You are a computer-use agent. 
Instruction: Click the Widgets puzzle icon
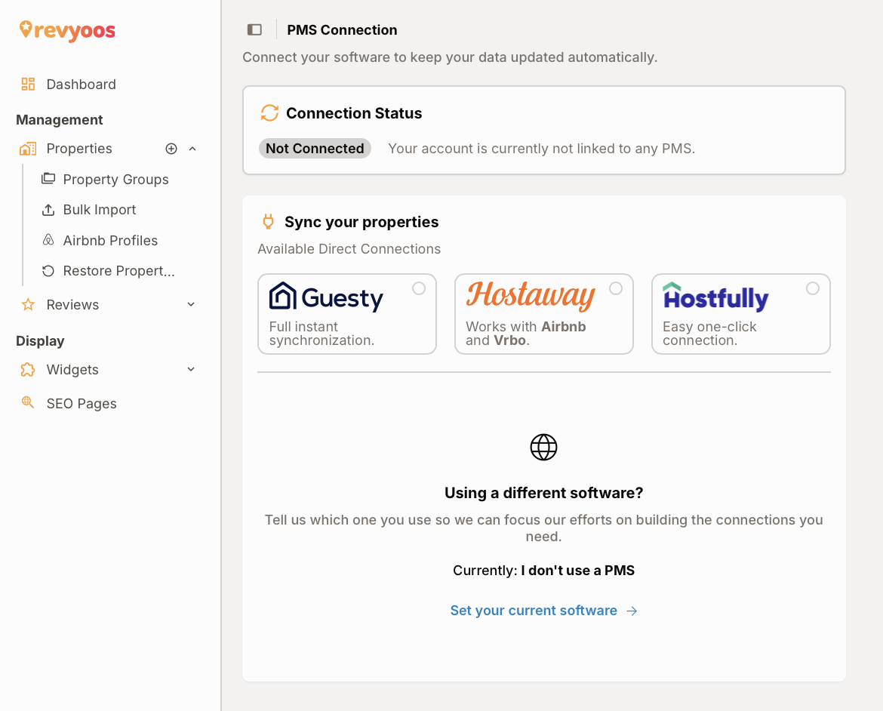(x=28, y=370)
